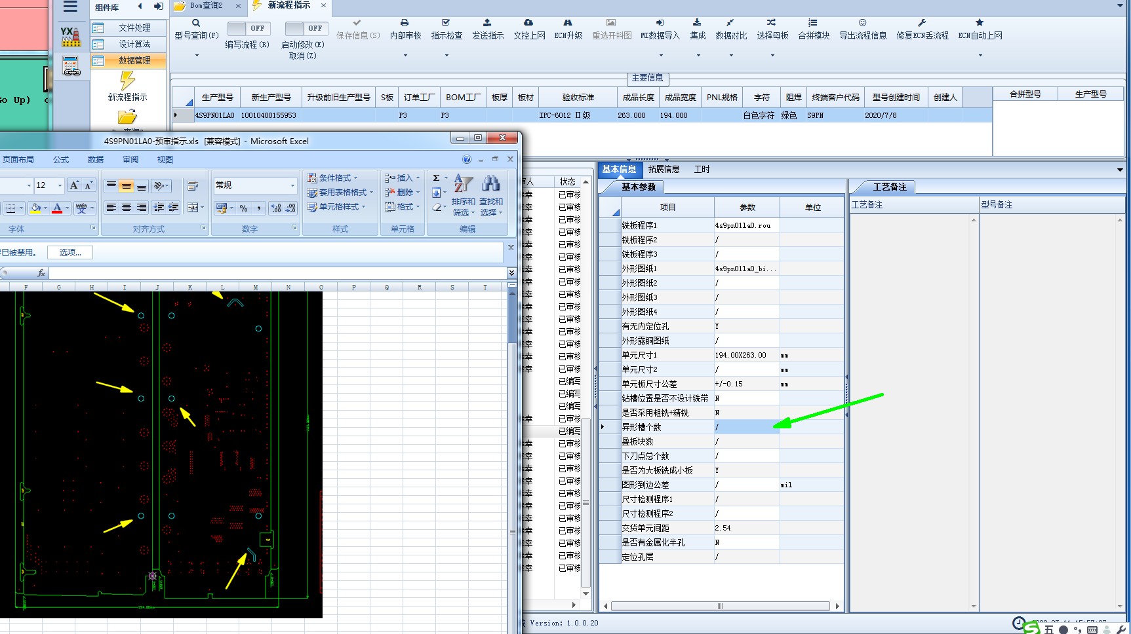Open Excel 排序和筛选 sort and filter

click(x=464, y=195)
